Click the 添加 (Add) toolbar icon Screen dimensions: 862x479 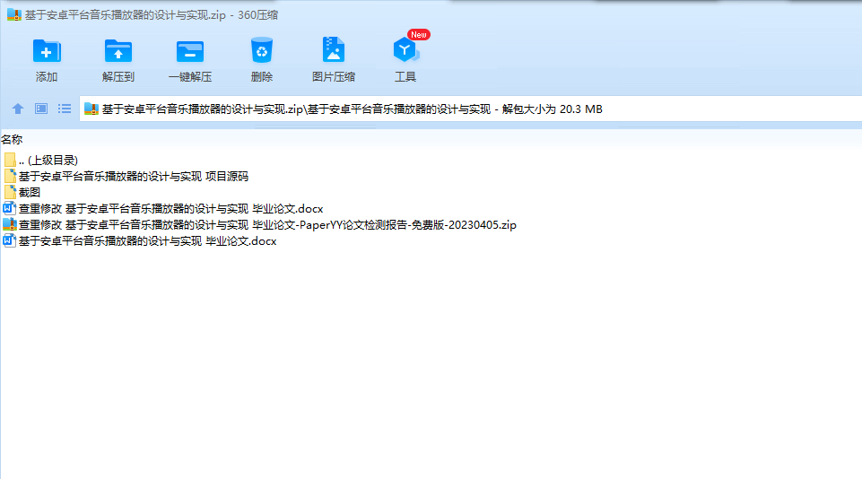(x=47, y=52)
